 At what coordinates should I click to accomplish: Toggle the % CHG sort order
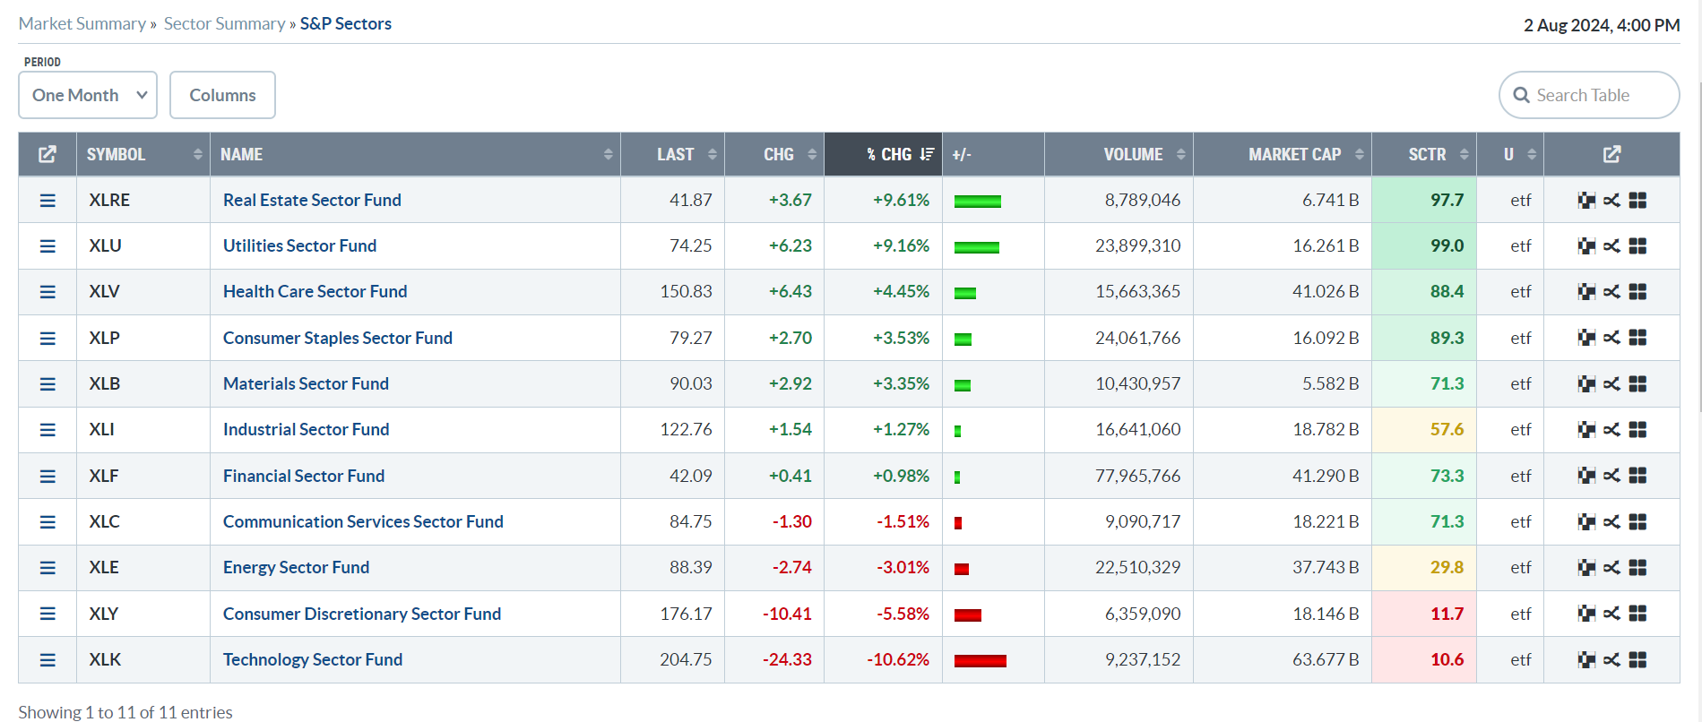click(883, 154)
